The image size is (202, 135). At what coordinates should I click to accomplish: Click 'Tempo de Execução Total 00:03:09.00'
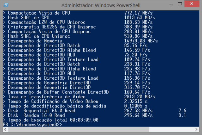pyautogui.click(x=53, y=120)
